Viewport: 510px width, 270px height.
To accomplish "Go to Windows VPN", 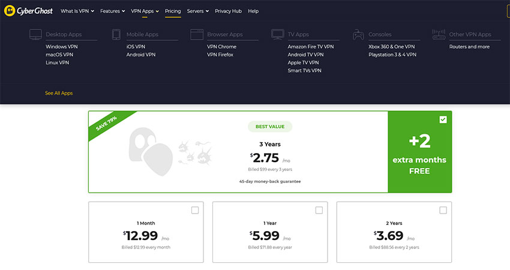I will point(61,47).
